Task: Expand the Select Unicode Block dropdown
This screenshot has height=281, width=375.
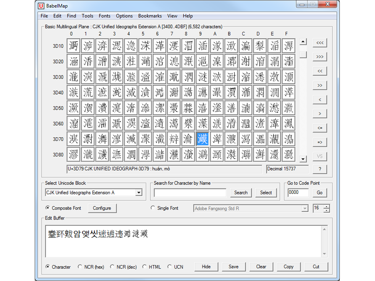Action: pos(138,192)
